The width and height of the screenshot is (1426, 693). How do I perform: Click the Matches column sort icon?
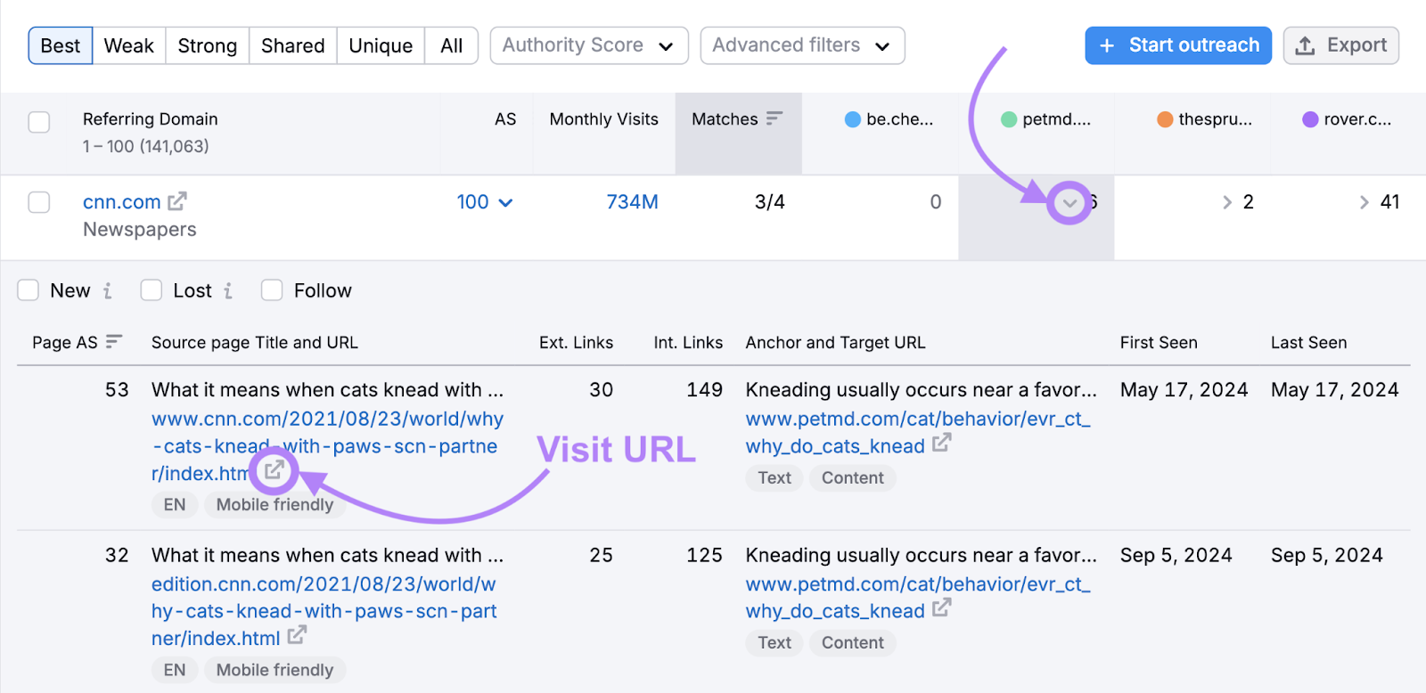pos(774,118)
